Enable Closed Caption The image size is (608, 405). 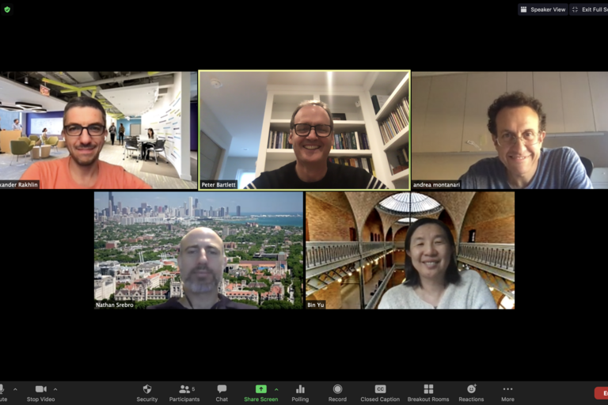(x=380, y=392)
